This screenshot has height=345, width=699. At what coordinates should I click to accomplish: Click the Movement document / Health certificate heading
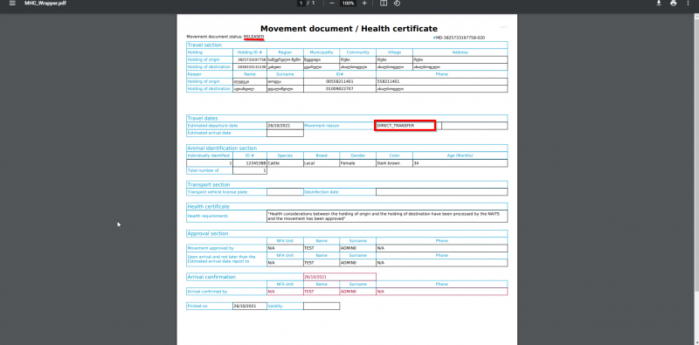pos(349,29)
